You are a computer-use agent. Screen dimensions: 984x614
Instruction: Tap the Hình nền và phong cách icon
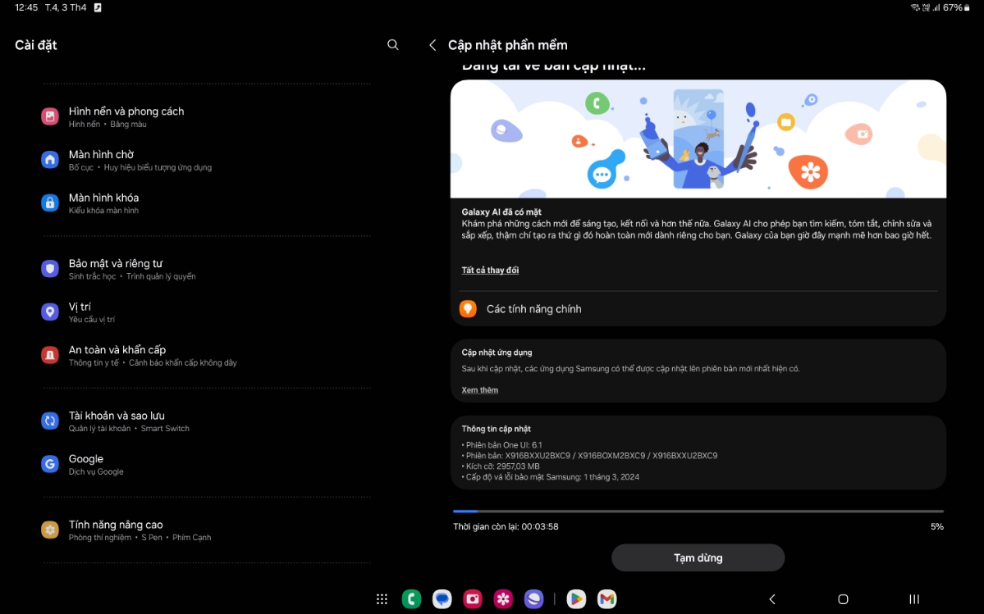50,116
